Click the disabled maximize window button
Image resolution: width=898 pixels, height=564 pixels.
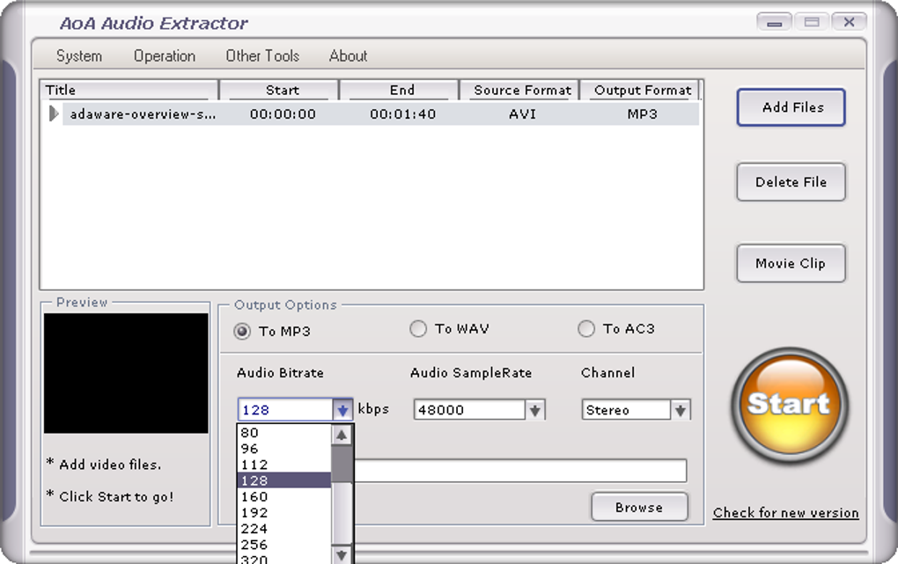(812, 22)
